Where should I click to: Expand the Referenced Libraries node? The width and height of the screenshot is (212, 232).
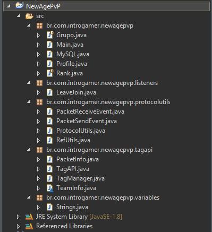point(18,226)
